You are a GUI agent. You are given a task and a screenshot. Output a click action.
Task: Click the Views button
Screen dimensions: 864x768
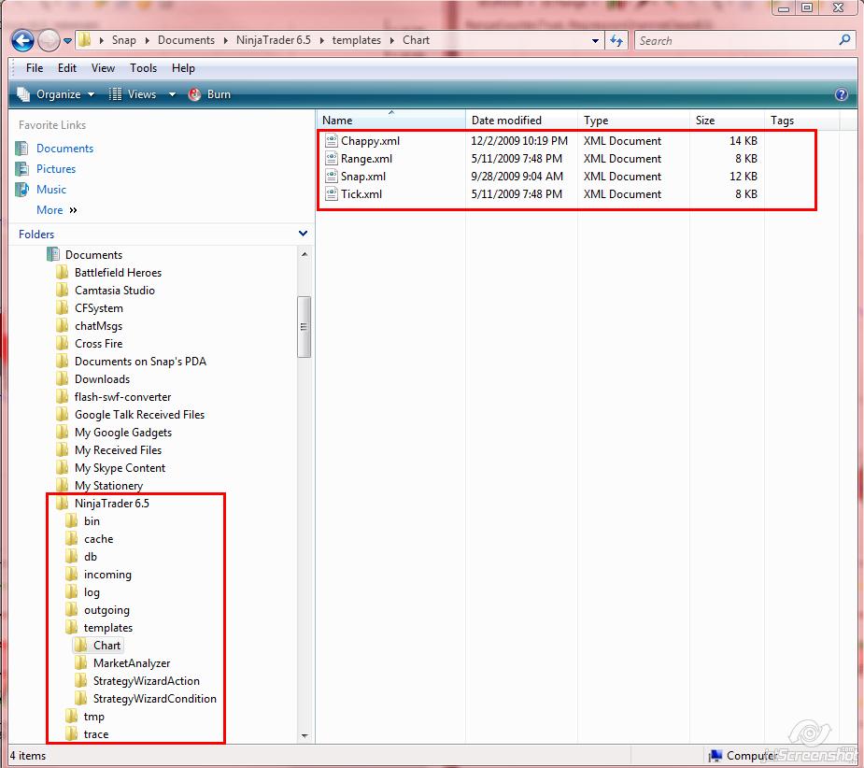click(x=133, y=94)
